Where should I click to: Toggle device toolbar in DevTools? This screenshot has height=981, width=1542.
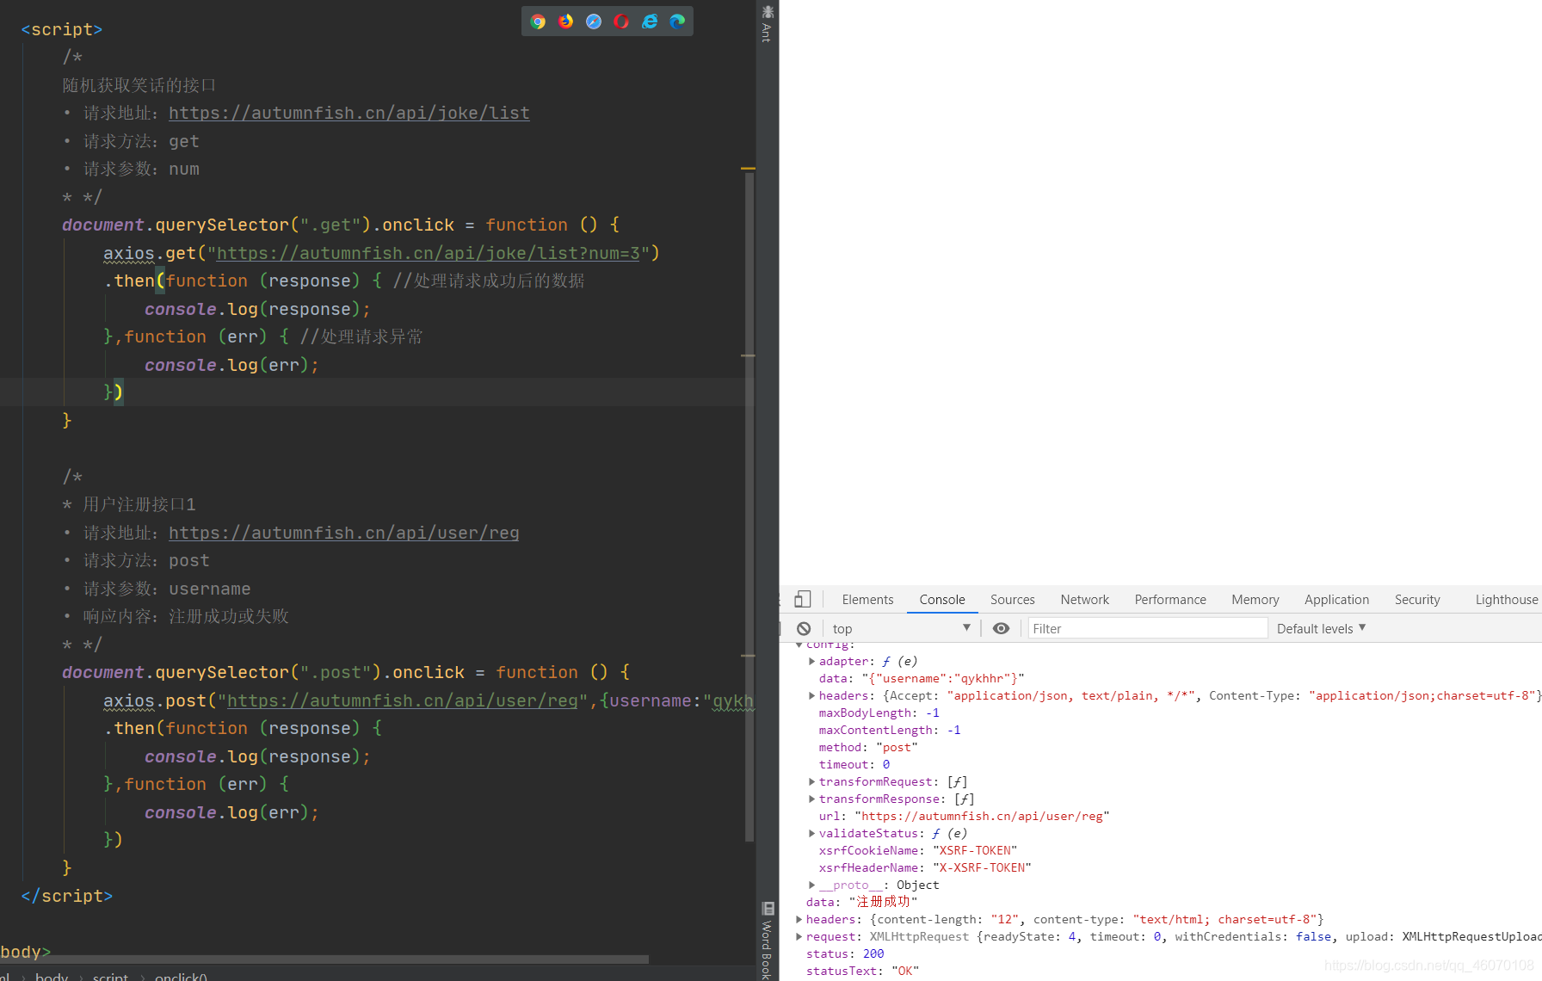click(x=802, y=599)
